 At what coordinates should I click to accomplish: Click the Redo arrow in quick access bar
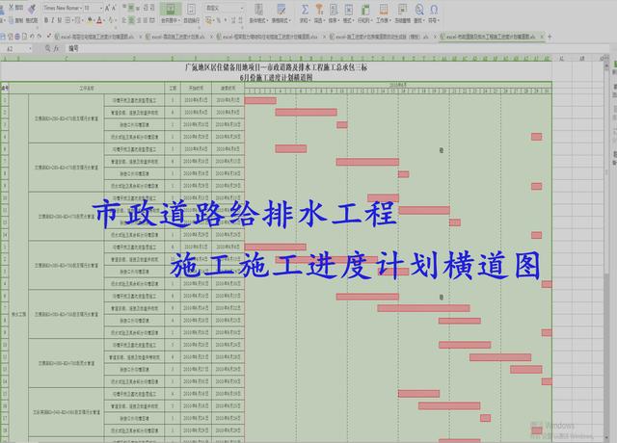click(40, 37)
